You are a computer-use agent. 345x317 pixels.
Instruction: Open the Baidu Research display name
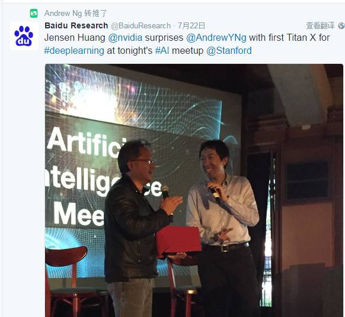coord(76,25)
